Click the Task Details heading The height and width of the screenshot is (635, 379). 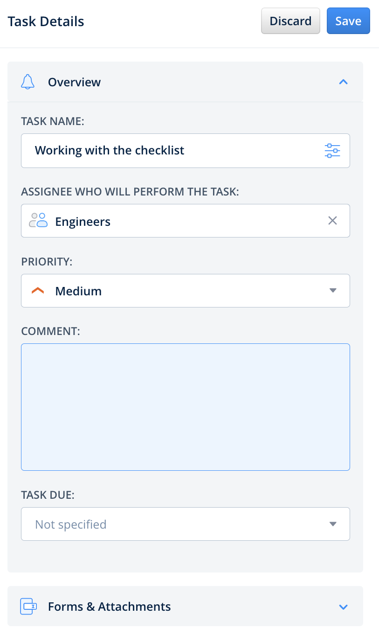pos(46,21)
